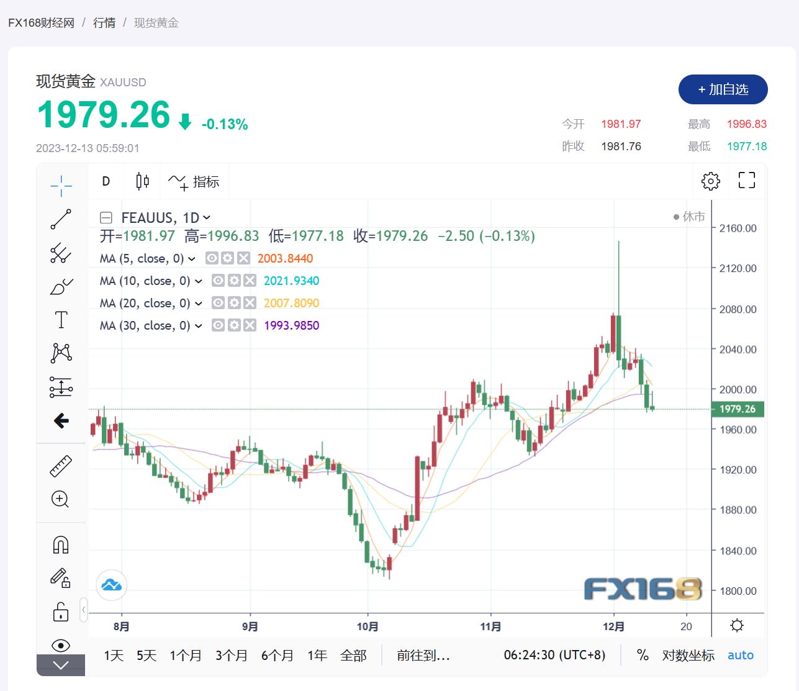Toggle magnet snap mode
The image size is (799, 691).
[x=61, y=545]
